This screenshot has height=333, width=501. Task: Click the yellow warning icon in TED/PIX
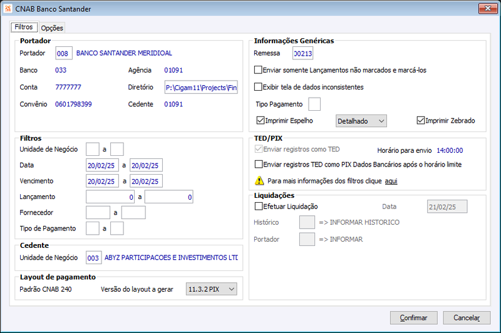coord(259,181)
